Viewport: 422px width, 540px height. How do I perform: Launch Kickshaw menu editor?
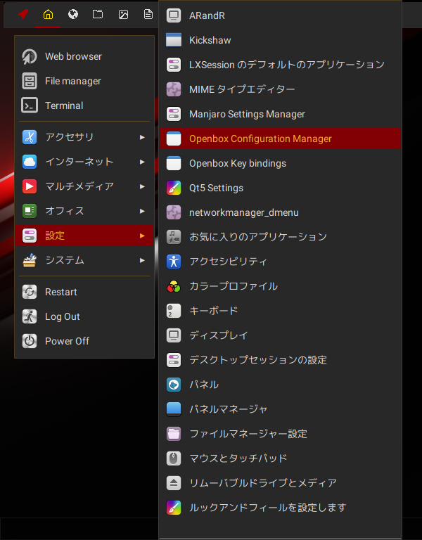tap(280, 40)
